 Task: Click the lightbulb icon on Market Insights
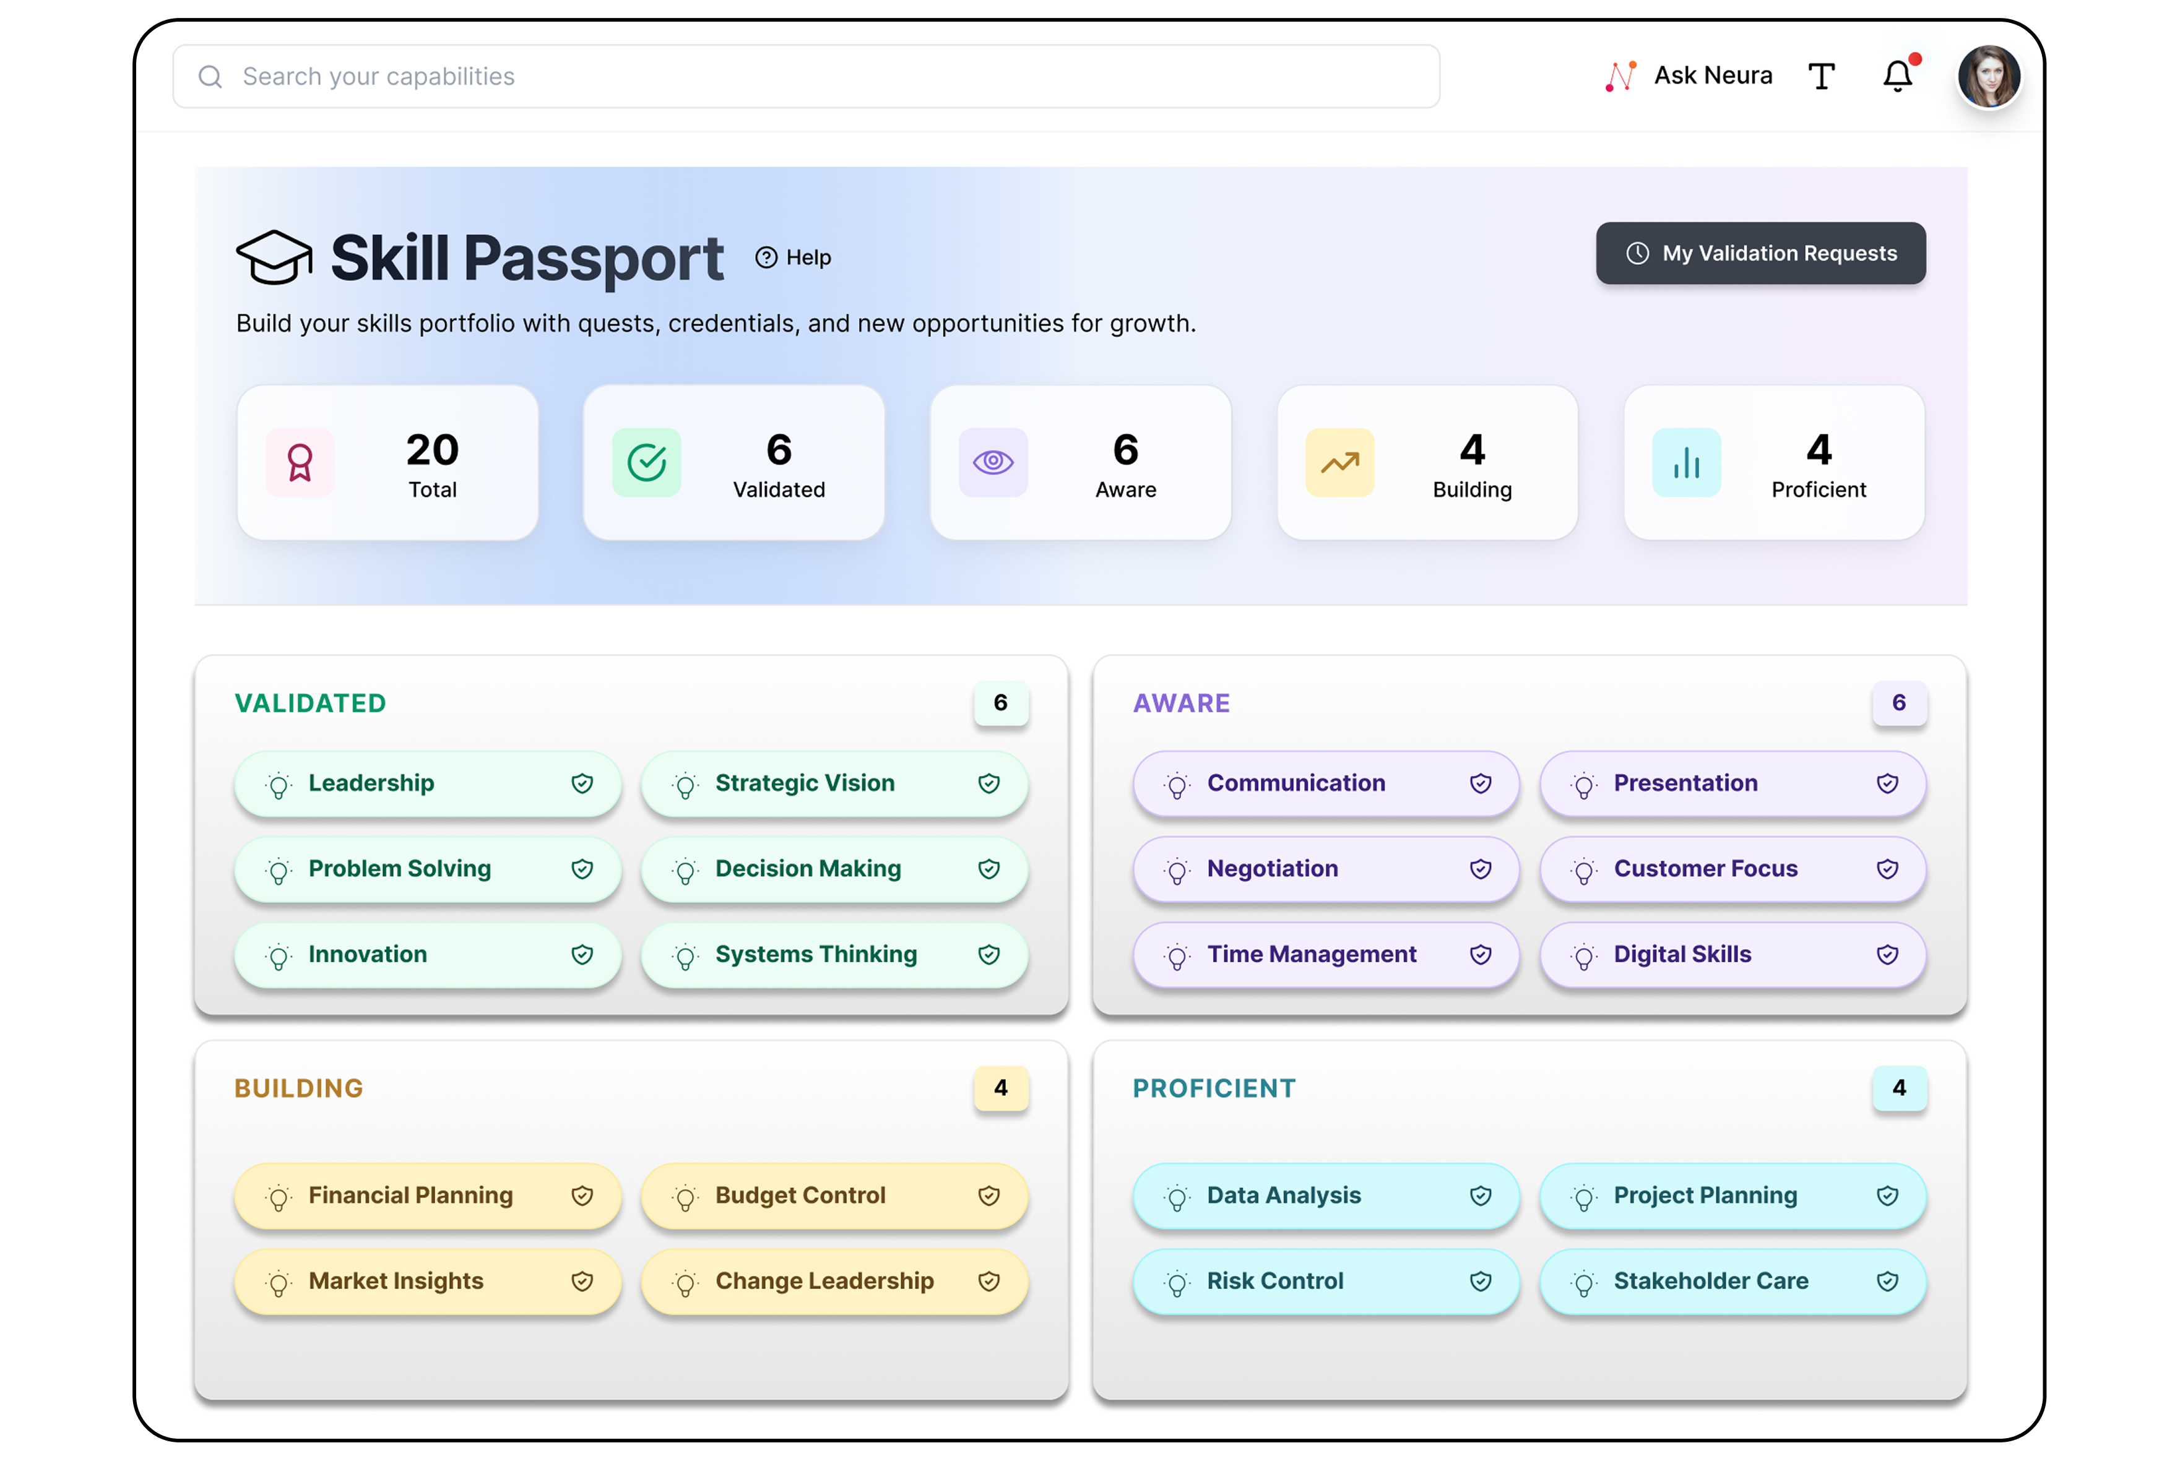278,1284
